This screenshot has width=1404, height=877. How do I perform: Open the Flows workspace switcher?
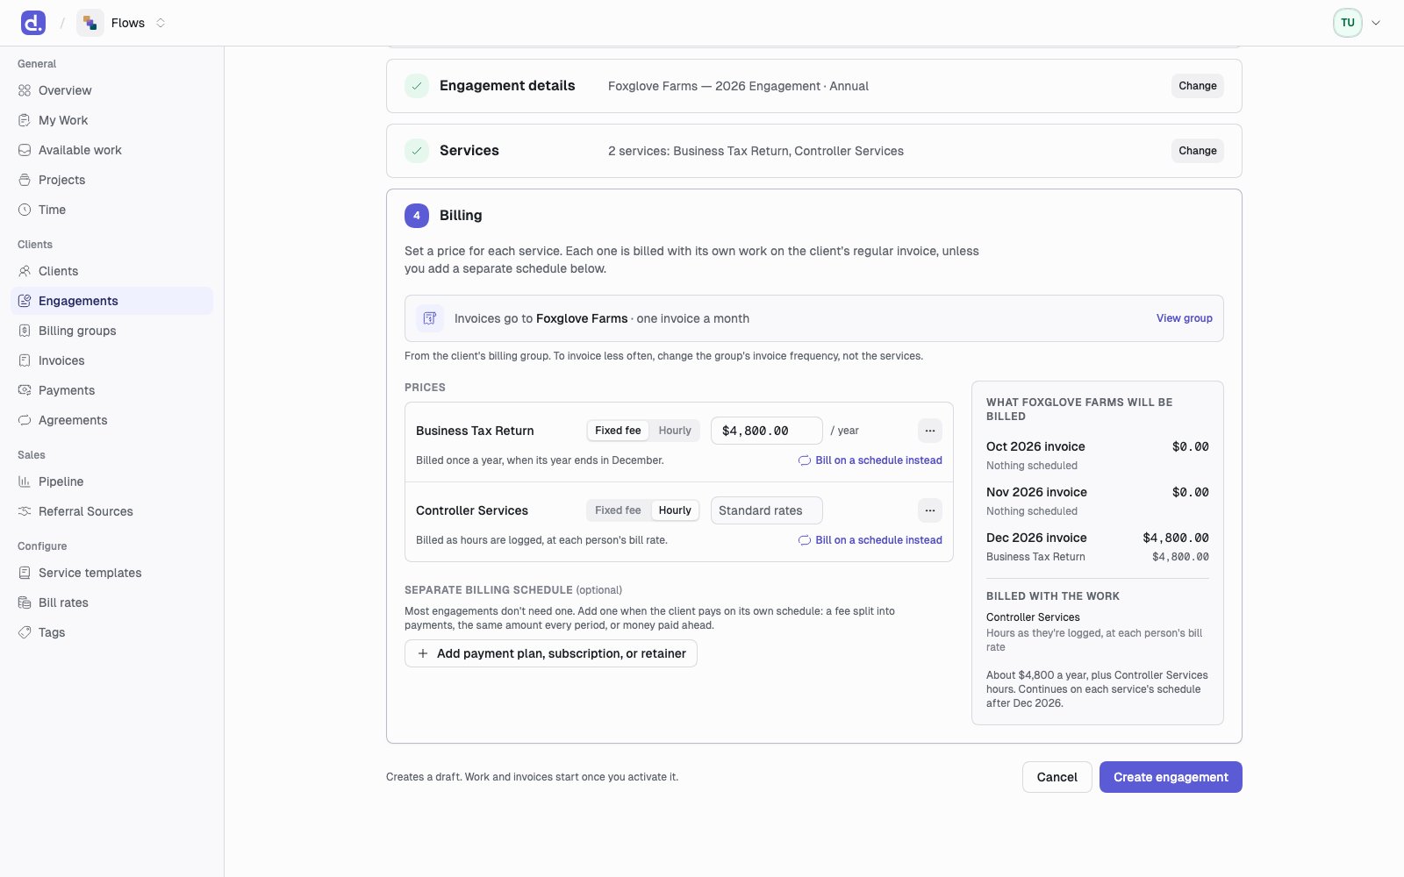click(122, 23)
